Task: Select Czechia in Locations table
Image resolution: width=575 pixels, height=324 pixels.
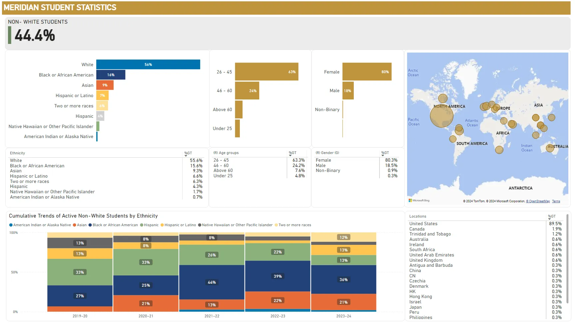Action: tap(485, 281)
